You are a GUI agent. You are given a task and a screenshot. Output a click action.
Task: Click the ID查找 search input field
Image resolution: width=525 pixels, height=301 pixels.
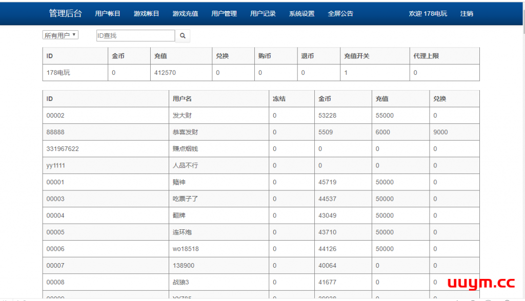point(135,36)
